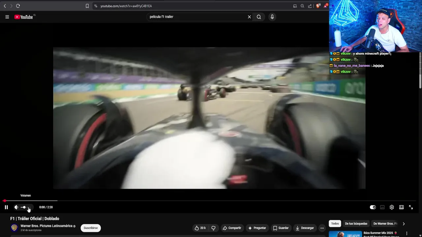422x237 pixels.
Task: Run the search with the magnifier button
Action: tap(259, 17)
